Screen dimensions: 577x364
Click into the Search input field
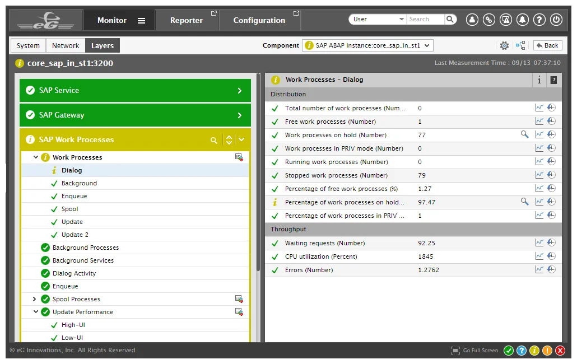click(x=426, y=19)
